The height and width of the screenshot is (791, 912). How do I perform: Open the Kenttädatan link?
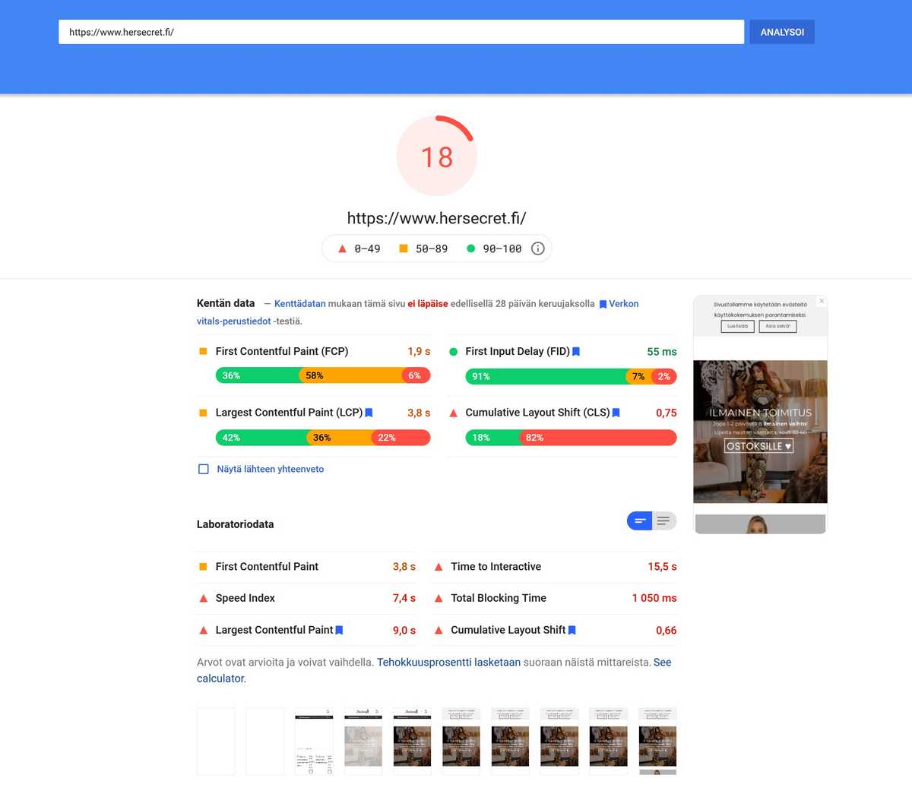click(298, 303)
